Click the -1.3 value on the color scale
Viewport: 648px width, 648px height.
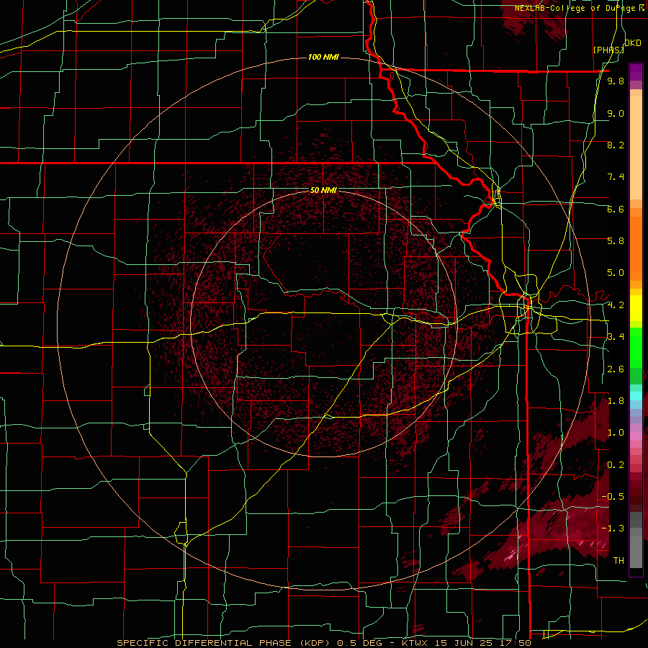613,528
